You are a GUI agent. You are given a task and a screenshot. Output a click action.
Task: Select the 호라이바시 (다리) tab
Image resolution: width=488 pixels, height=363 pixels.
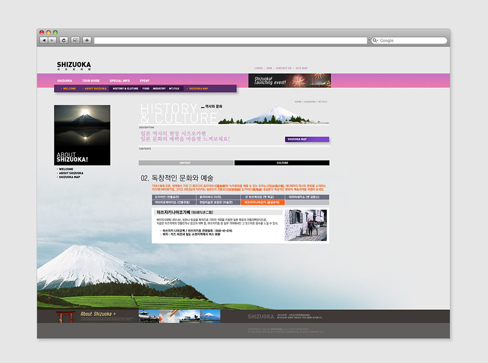218,197
